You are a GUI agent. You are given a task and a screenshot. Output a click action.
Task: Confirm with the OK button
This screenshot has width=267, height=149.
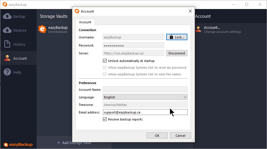pos(157,136)
